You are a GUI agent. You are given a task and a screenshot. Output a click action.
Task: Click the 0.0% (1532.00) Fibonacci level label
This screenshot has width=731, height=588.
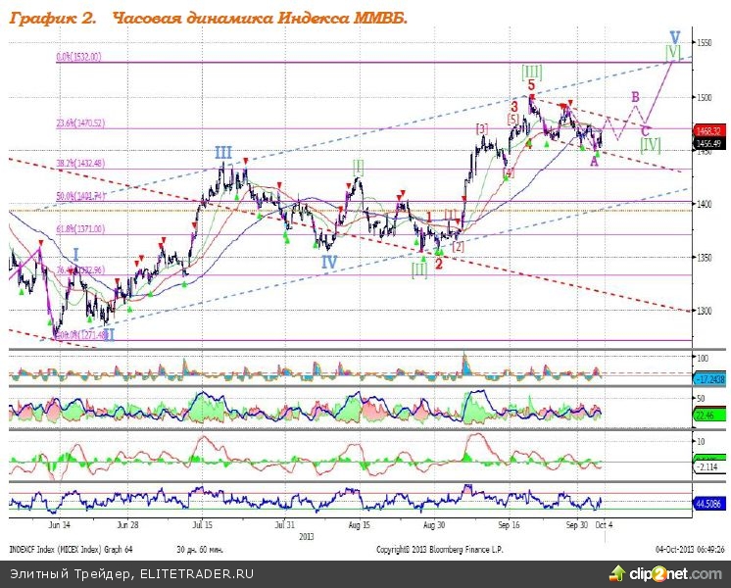(x=78, y=57)
